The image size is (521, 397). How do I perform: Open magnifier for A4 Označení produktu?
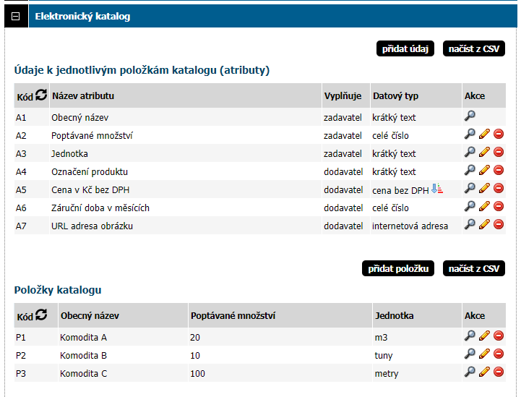click(470, 170)
